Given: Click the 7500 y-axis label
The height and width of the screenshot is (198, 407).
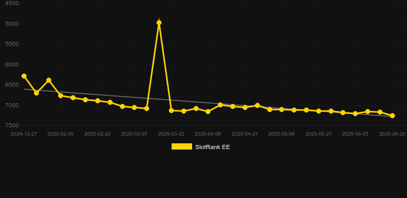Looking at the screenshot, I should (12, 125).
